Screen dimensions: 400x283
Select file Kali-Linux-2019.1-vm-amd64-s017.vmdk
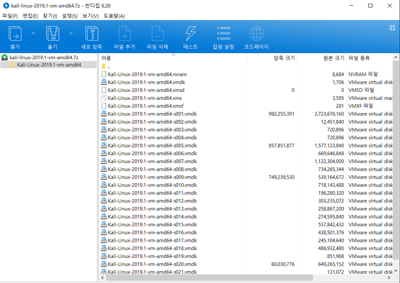[x=152, y=240]
